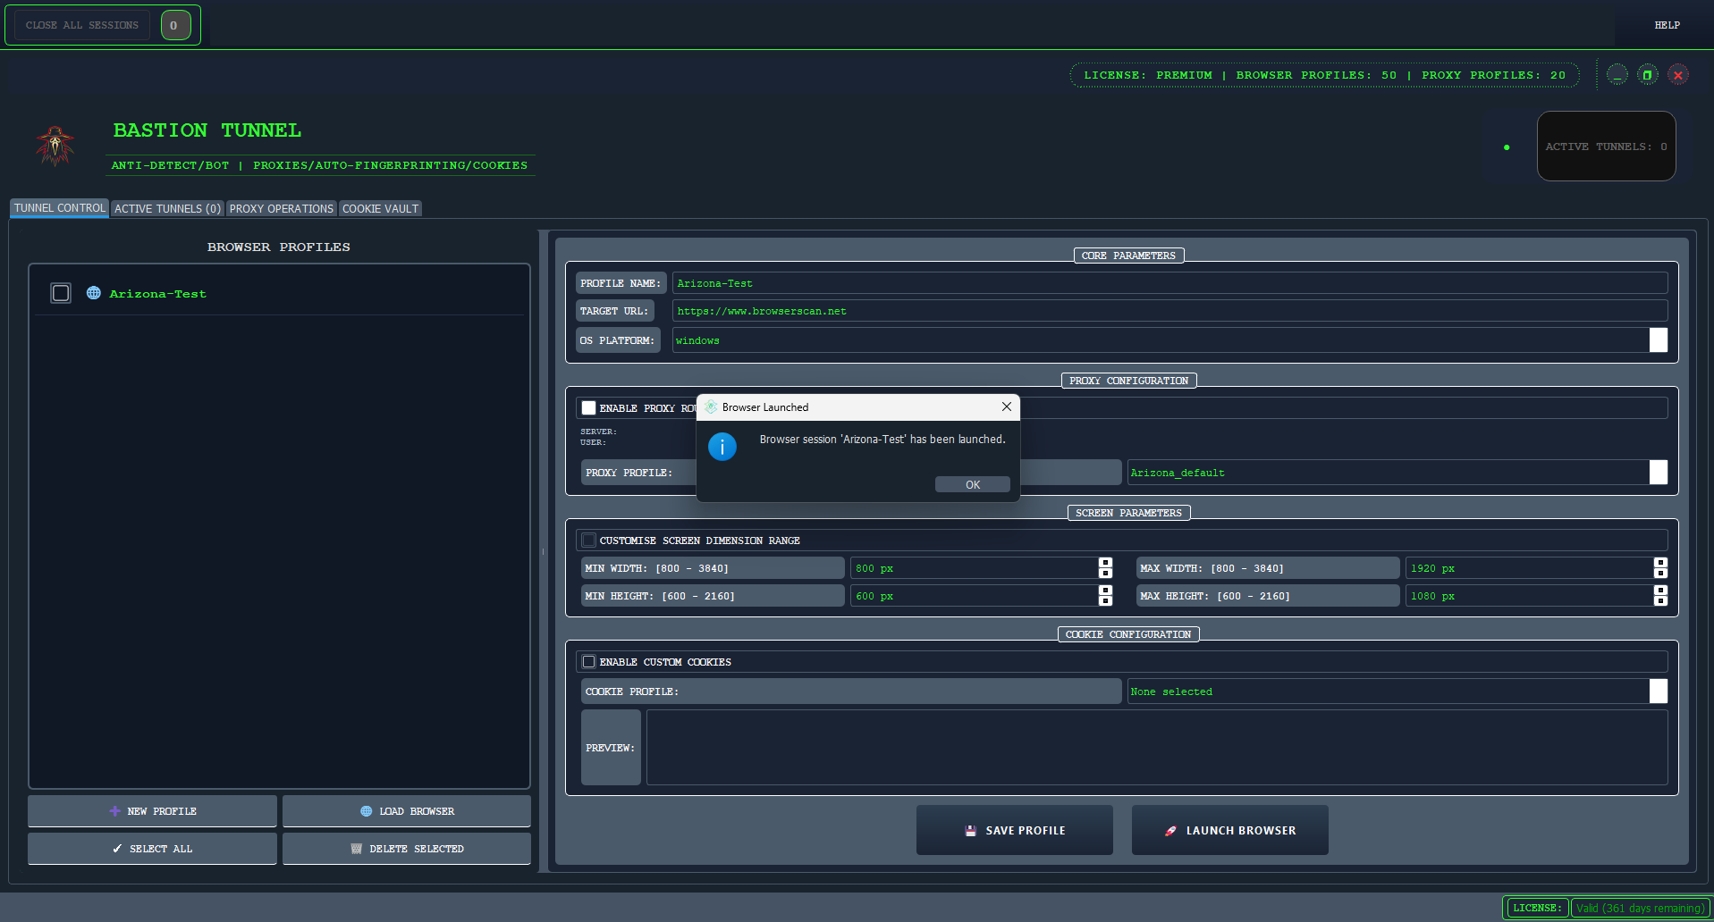The height and width of the screenshot is (922, 1714).
Task: Click the rocket icon on Launch Browser
Action: 1170,831
